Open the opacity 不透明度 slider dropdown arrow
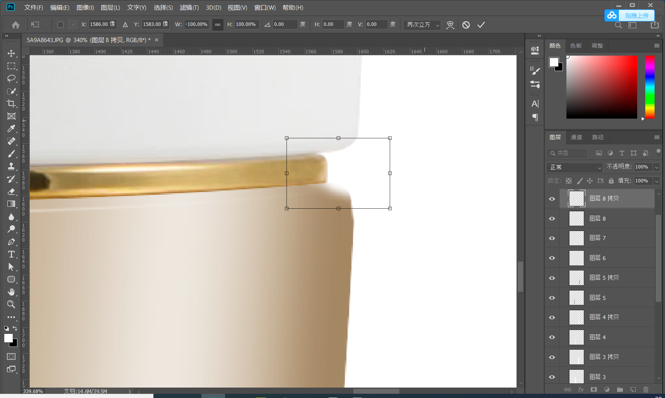 (x=656, y=167)
